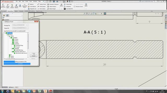The image size is (167, 93).
Task: Insert a Surface Finish symbol
Action: 42,4
